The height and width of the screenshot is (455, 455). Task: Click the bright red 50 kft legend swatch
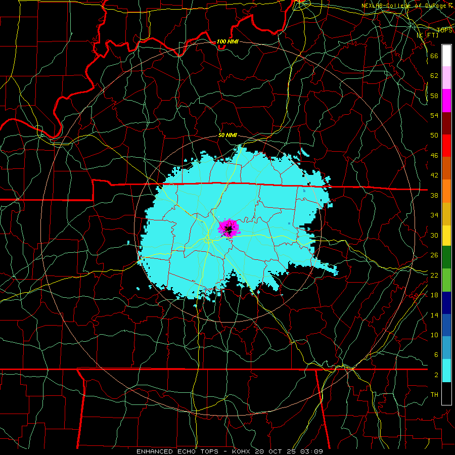446,146
